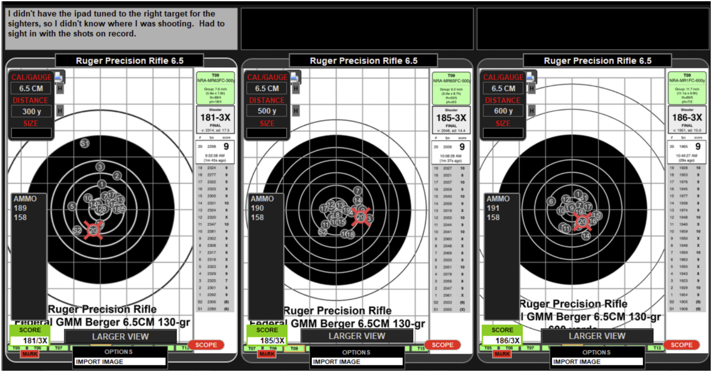Viewport: 712px width, 372px height.
Task: Click green NRA-MR65FC-500y target info box
Action: [451, 88]
